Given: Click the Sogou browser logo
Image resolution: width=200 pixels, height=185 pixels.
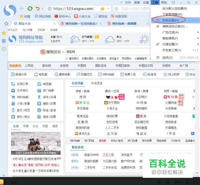Looking at the screenshot, I should point(10,10).
